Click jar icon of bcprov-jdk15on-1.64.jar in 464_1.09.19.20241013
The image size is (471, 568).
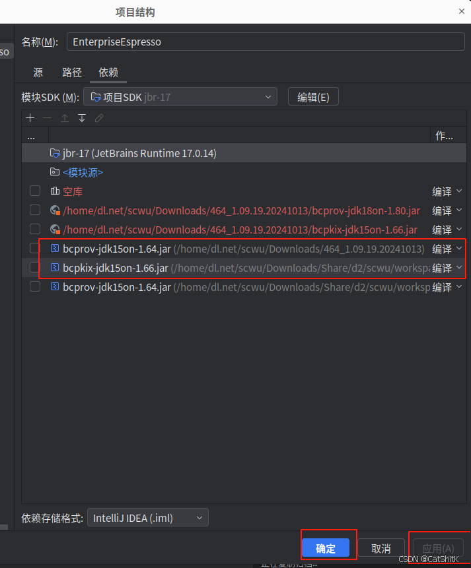pyautogui.click(x=55, y=249)
